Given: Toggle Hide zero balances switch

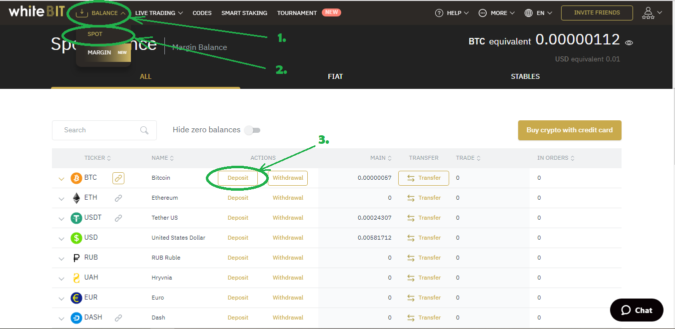Looking at the screenshot, I should click(x=252, y=130).
